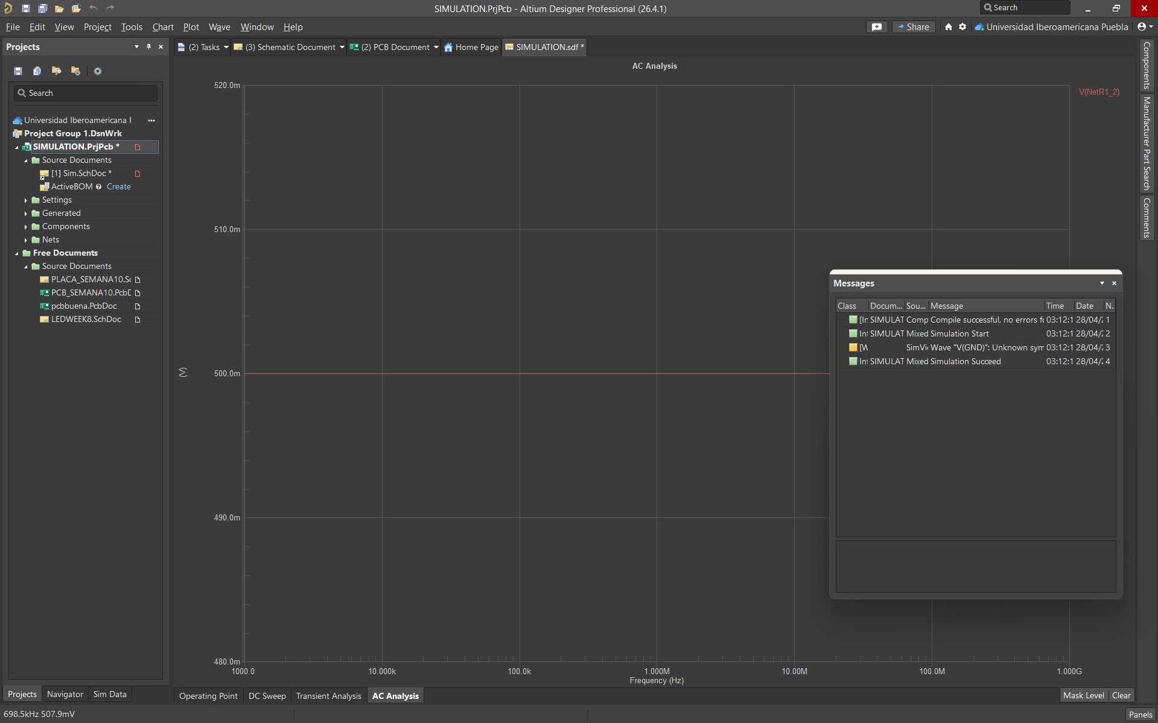Image resolution: width=1158 pixels, height=723 pixels.
Task: Switch to the Home Page document tab
Action: click(x=471, y=47)
